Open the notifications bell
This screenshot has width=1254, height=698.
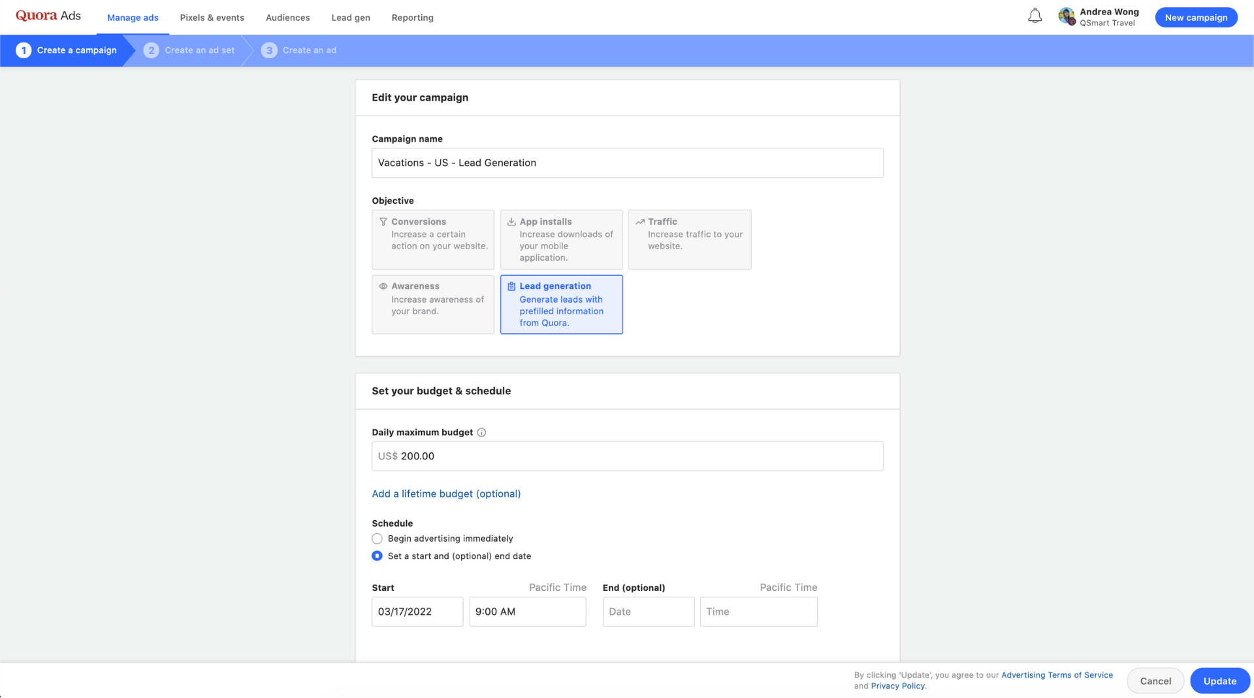[1035, 16]
